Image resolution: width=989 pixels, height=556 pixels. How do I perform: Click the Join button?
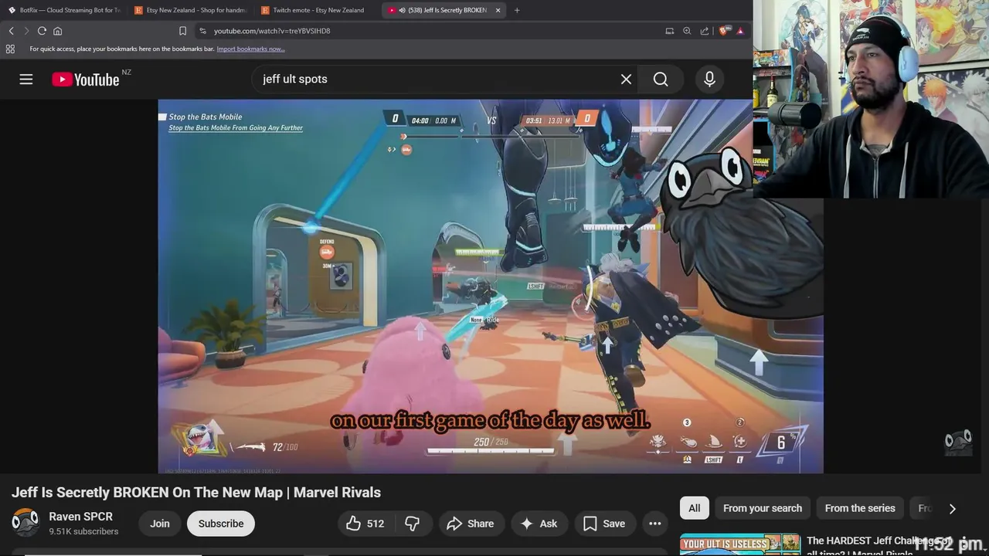pyautogui.click(x=160, y=524)
